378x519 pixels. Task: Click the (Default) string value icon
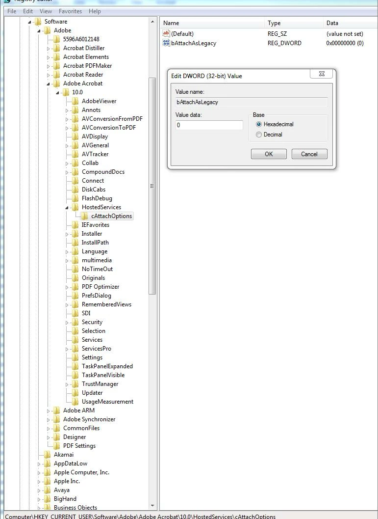pos(166,33)
